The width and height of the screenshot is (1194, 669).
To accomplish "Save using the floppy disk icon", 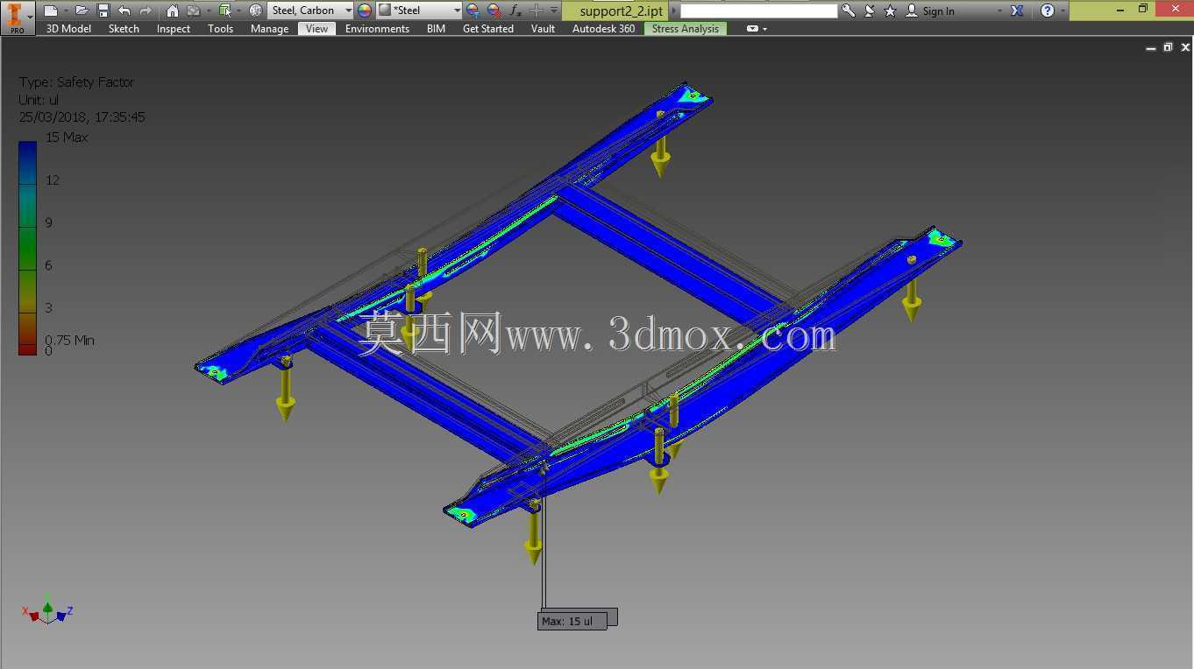I will 103,11.
